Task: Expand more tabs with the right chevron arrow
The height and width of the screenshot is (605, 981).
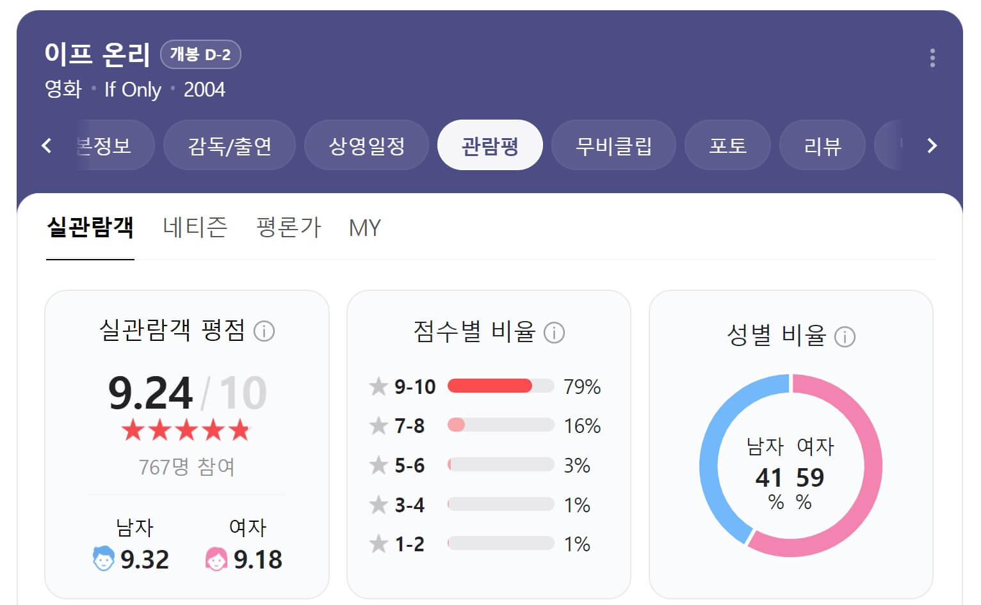Action: point(931,146)
